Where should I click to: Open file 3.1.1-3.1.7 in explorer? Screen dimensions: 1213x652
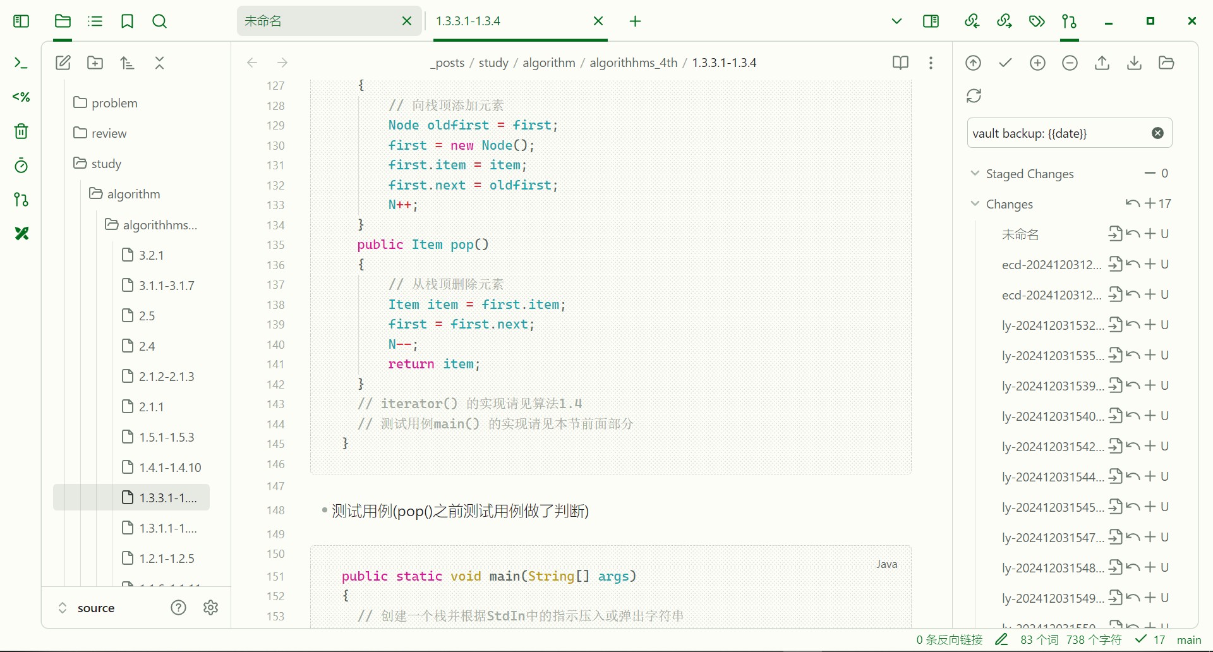(167, 286)
